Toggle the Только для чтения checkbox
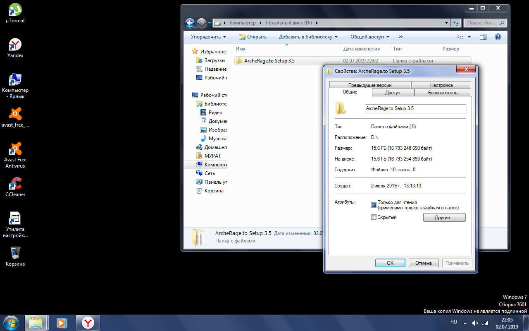The width and height of the screenshot is (529, 331). click(x=374, y=205)
